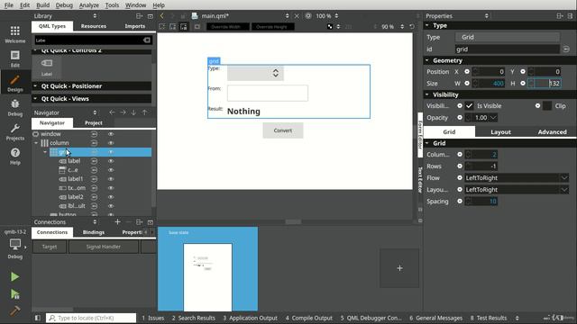
Task: Open the Opacity value dropdown arrow
Action: [x=493, y=118]
